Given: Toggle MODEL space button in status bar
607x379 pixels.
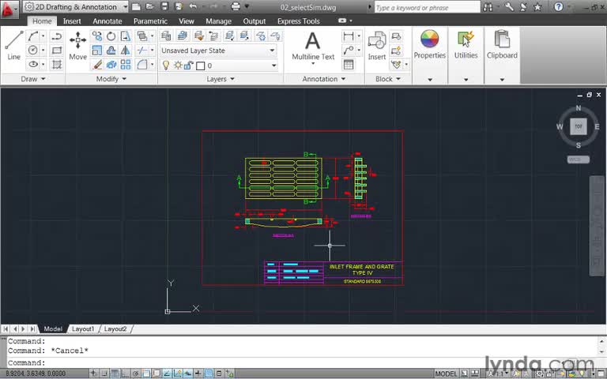Looking at the screenshot, I should click(446, 373).
